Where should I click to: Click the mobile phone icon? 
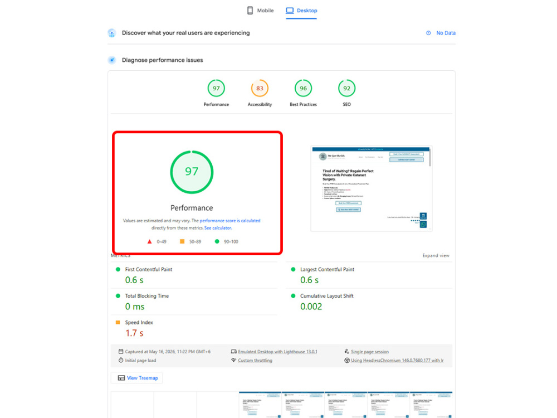(x=250, y=11)
